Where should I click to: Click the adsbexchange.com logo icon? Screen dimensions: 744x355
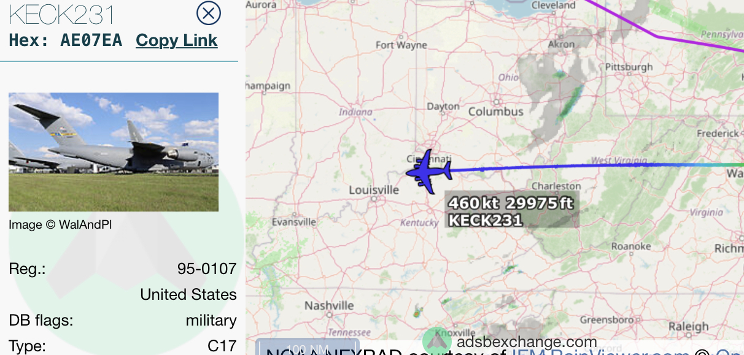(x=437, y=341)
